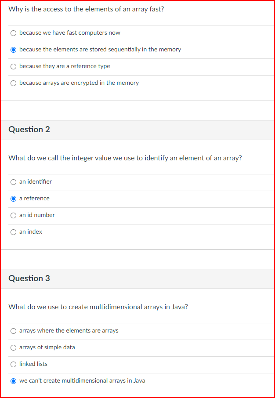Click the Question 3 header bar

(x=137, y=279)
